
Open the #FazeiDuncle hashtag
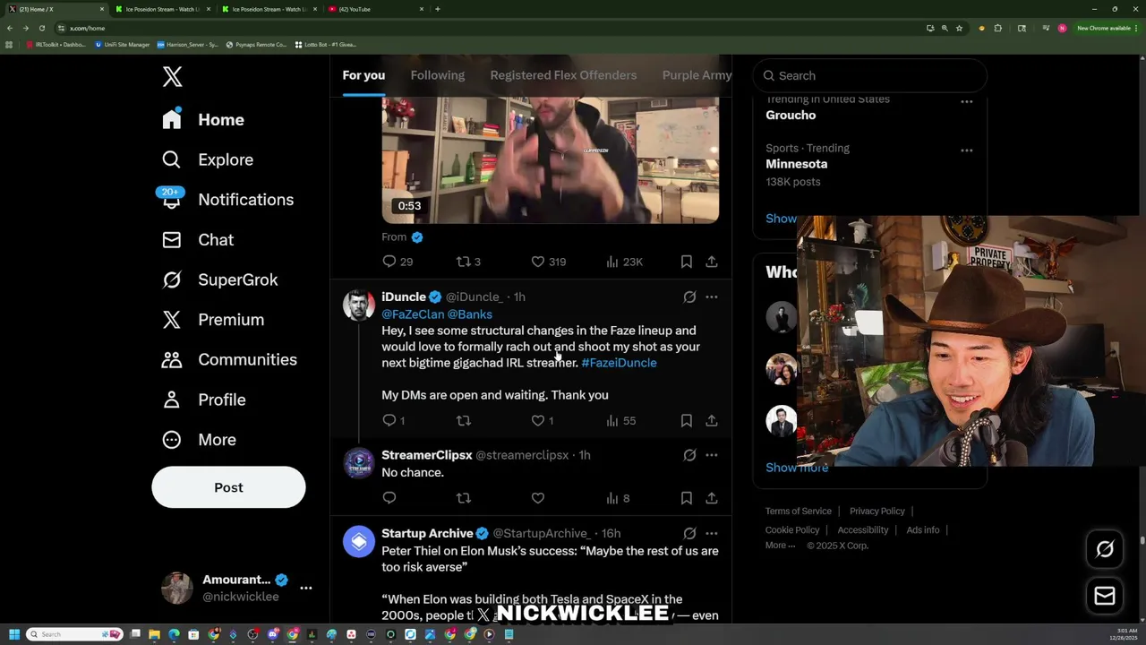(x=619, y=363)
